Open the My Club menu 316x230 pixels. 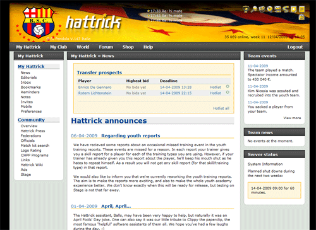[x=59, y=47]
